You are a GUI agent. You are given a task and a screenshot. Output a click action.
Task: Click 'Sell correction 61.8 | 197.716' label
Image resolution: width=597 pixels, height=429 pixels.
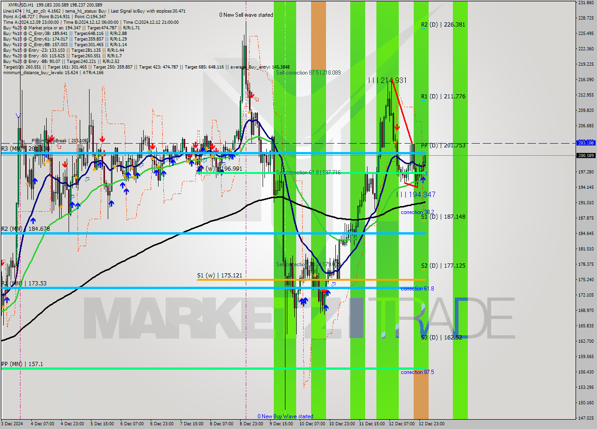pyautogui.click(x=308, y=173)
